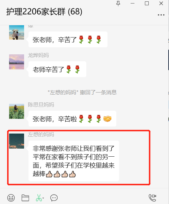The image size is (169, 204).
Task: Select the 老师辛苦了 message bubble
Action: 57,69
